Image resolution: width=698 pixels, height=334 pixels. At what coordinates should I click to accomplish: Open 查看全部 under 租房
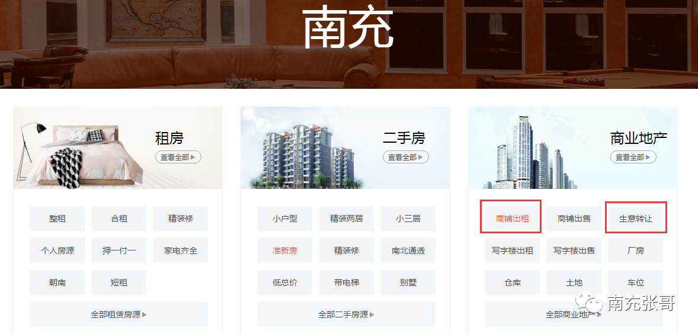(x=178, y=157)
